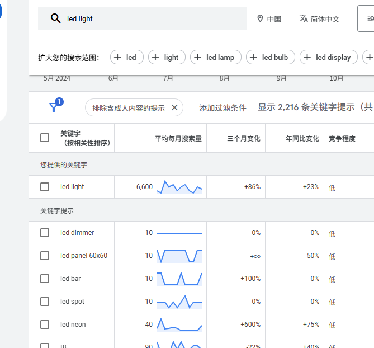374x348 pixels.
Task: Add 'light' suggestion chip
Action: 167,57
